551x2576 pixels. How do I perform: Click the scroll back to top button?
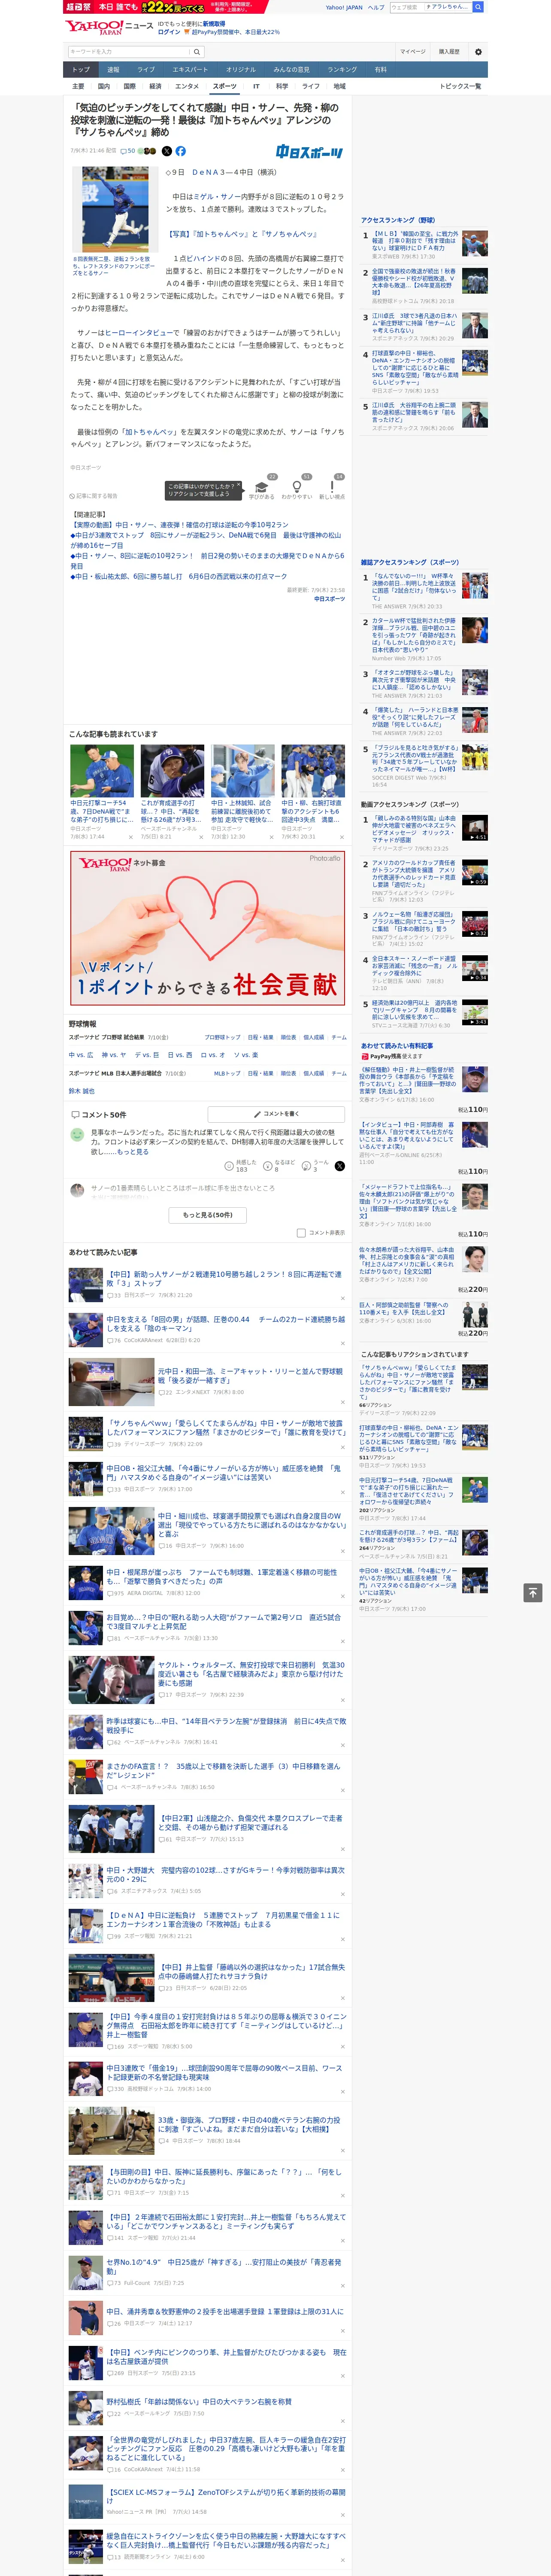click(532, 1592)
